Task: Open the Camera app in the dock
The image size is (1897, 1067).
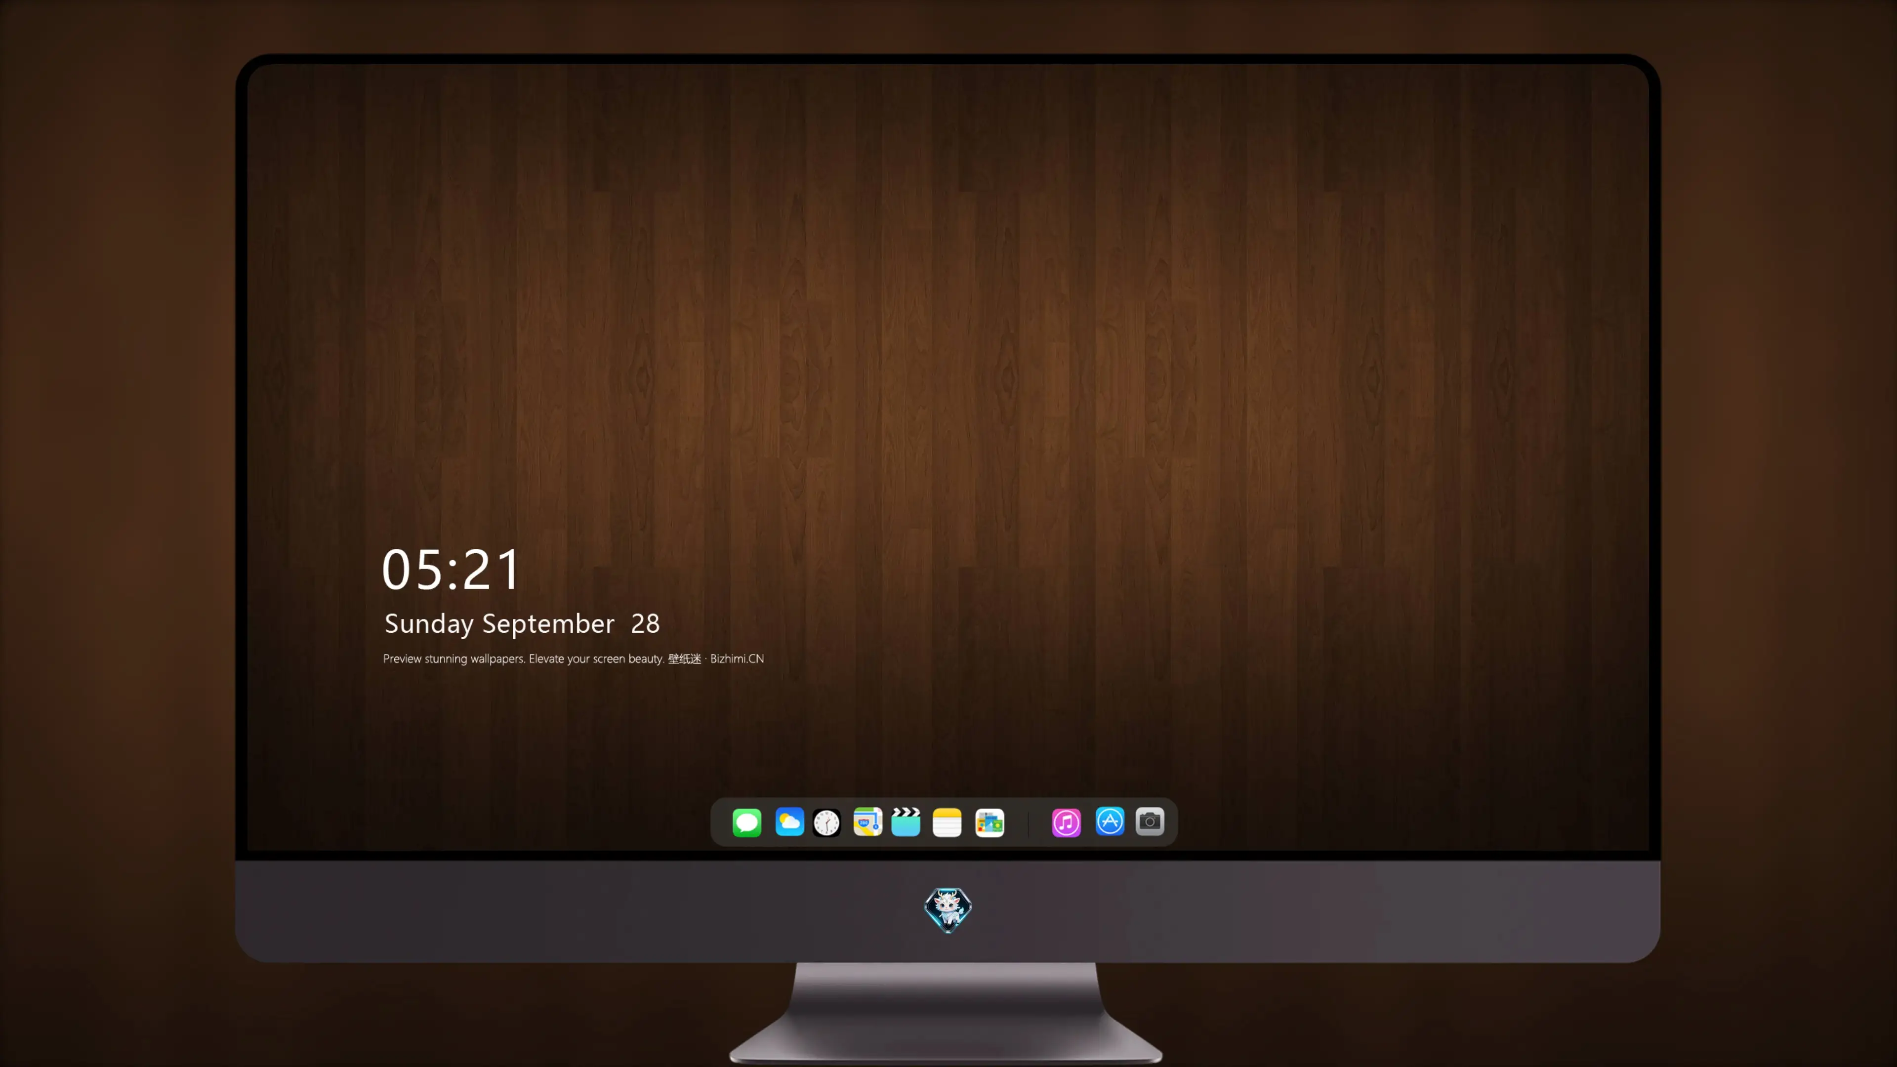Action: pos(1150,821)
